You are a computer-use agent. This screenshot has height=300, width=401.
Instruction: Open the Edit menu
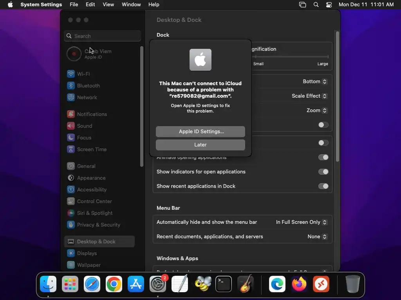90,5
